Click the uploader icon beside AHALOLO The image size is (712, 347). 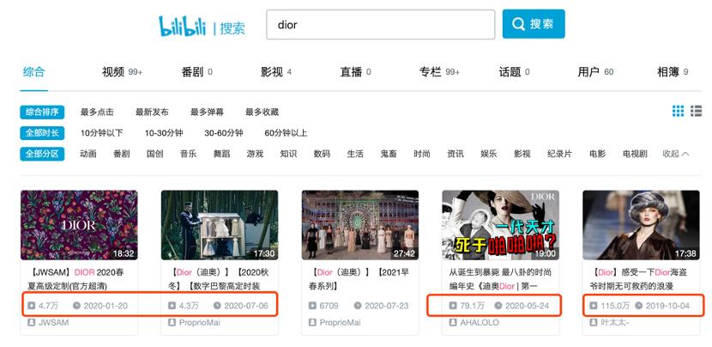tap(453, 322)
